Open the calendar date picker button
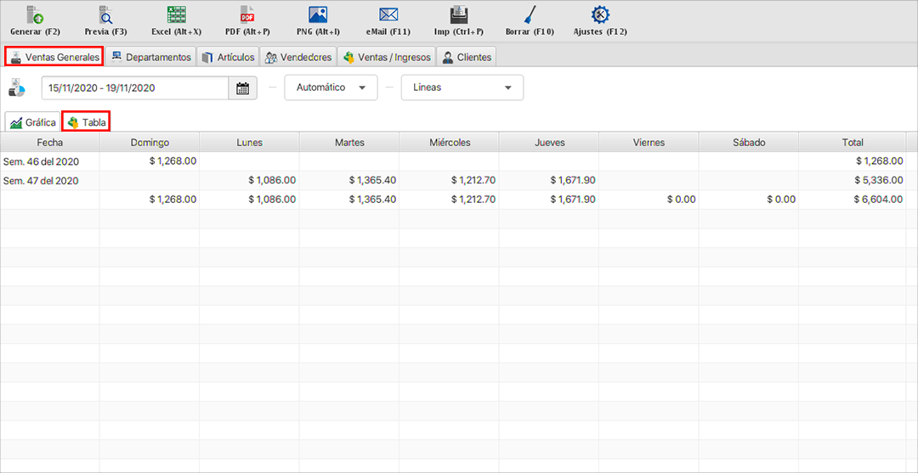 (x=242, y=88)
